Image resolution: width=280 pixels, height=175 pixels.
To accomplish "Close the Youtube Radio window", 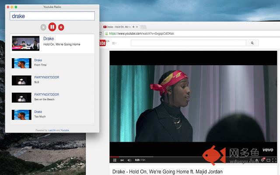I will point(8,7).
